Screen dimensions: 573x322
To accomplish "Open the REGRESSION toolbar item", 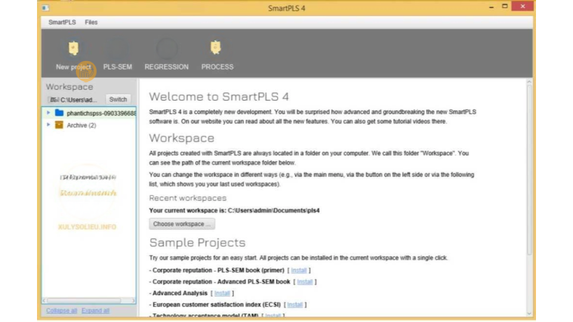I will (167, 55).
